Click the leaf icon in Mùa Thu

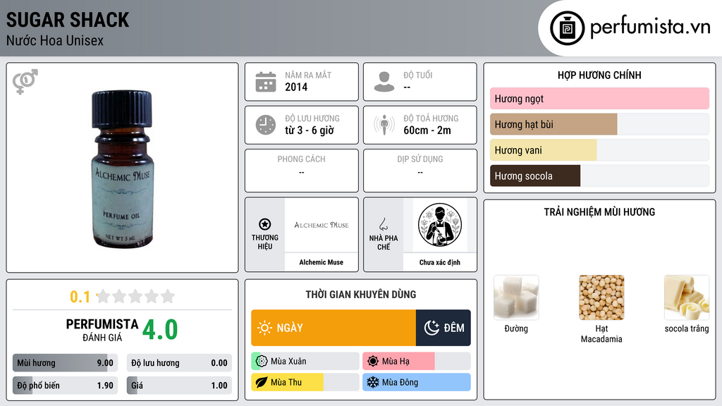pyautogui.click(x=261, y=382)
